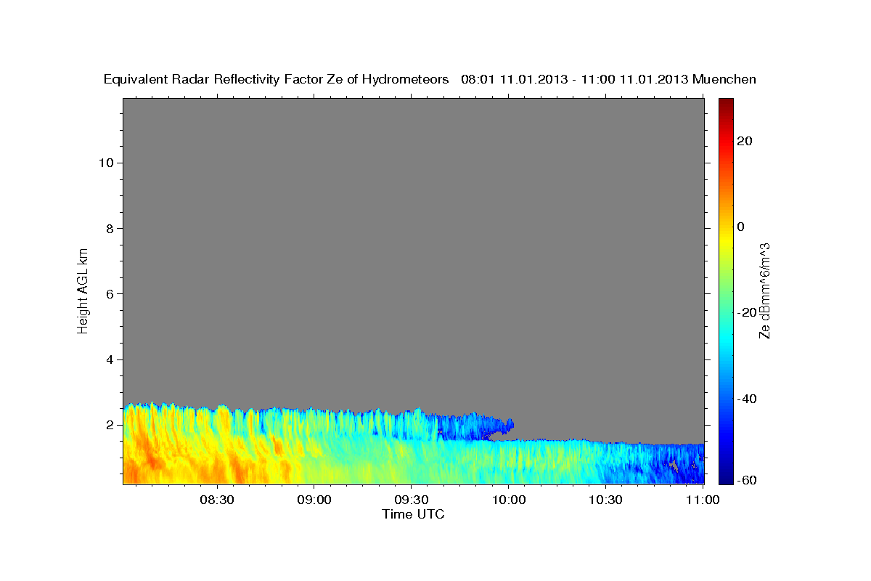This screenshot has width=871, height=581.
Task: Click the height axis label 2
Action: [110, 425]
